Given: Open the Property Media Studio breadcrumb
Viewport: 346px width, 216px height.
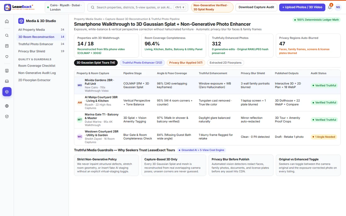Looking at the screenshot, I should pos(88,19).
